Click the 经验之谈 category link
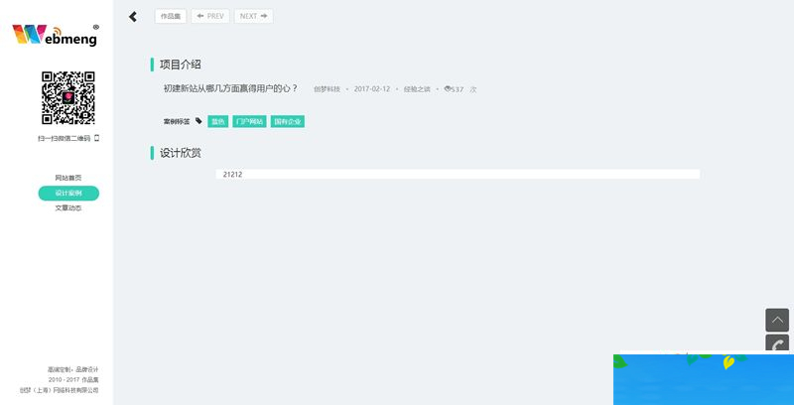Viewport: 794px width, 405px height. pos(418,89)
